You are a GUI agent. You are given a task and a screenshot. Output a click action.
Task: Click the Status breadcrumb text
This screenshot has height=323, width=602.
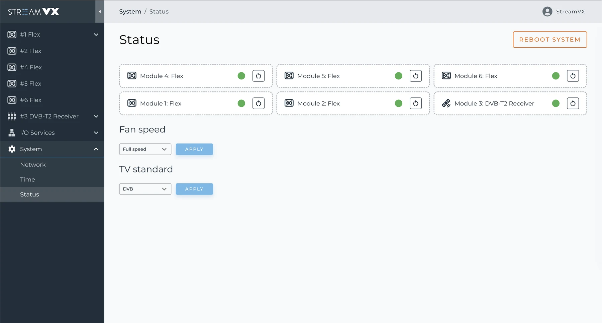tap(159, 11)
